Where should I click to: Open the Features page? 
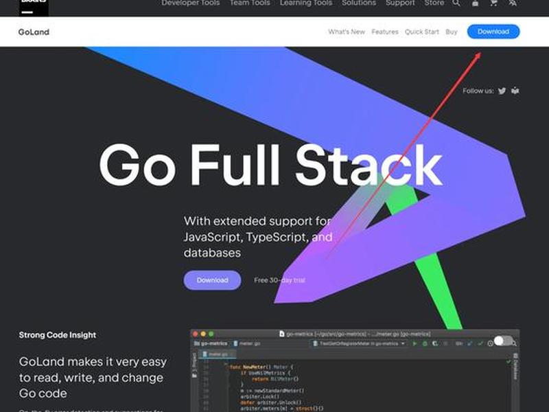coord(385,32)
